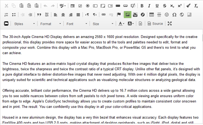Click the globe IFrame icon
The image size is (203, 125).
point(182,15)
